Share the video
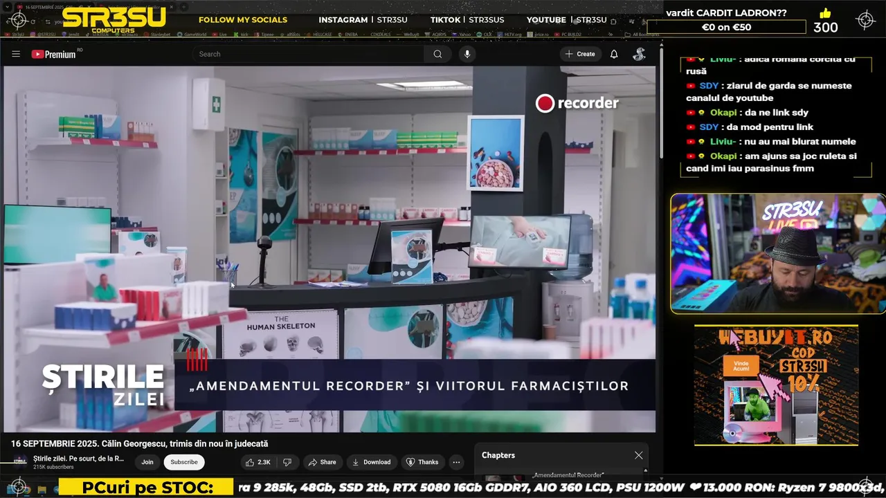 [x=323, y=462]
